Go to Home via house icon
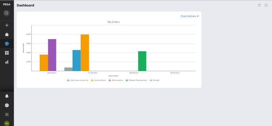This screenshot has width=272, height=126. [7, 34]
